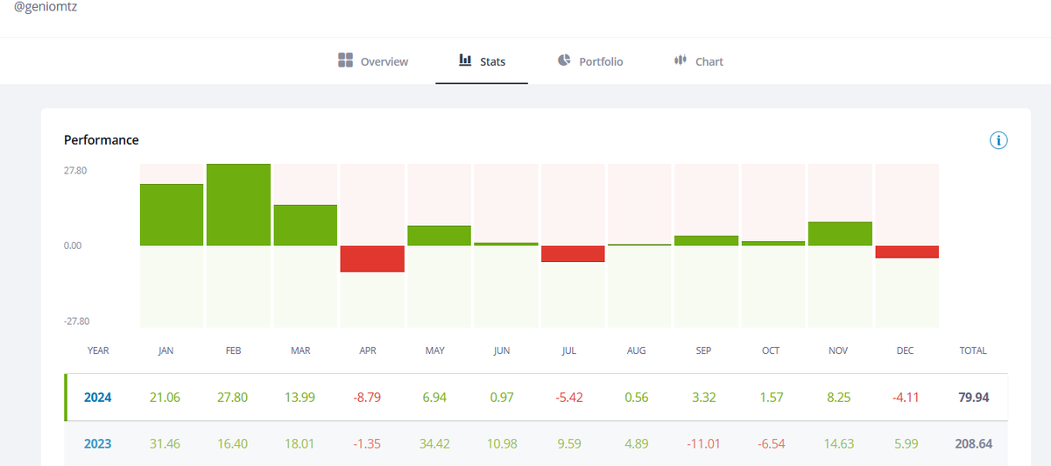Click the TOTAL column header
The image size is (1051, 466).
973,350
